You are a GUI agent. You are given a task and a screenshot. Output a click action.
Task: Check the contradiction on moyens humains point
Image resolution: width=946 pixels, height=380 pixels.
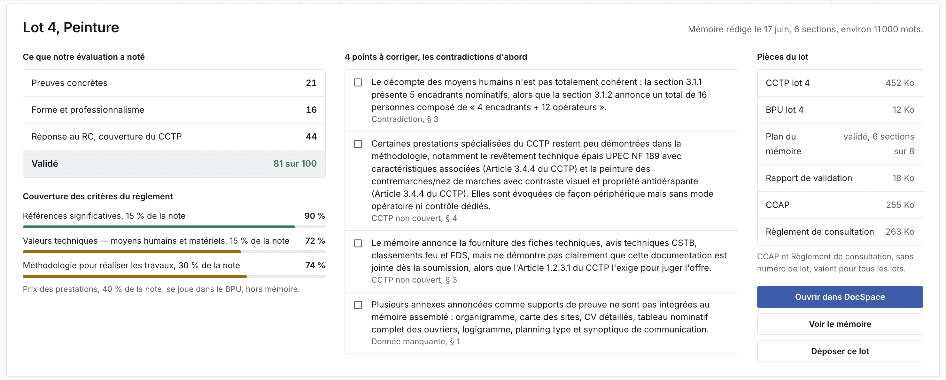pyautogui.click(x=358, y=82)
